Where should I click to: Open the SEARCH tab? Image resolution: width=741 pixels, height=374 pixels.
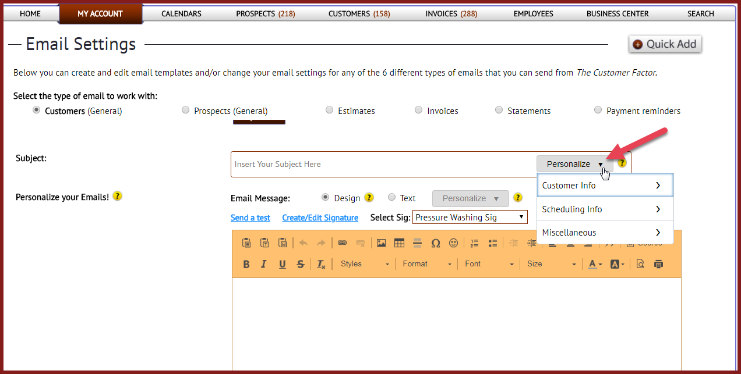[x=700, y=13]
